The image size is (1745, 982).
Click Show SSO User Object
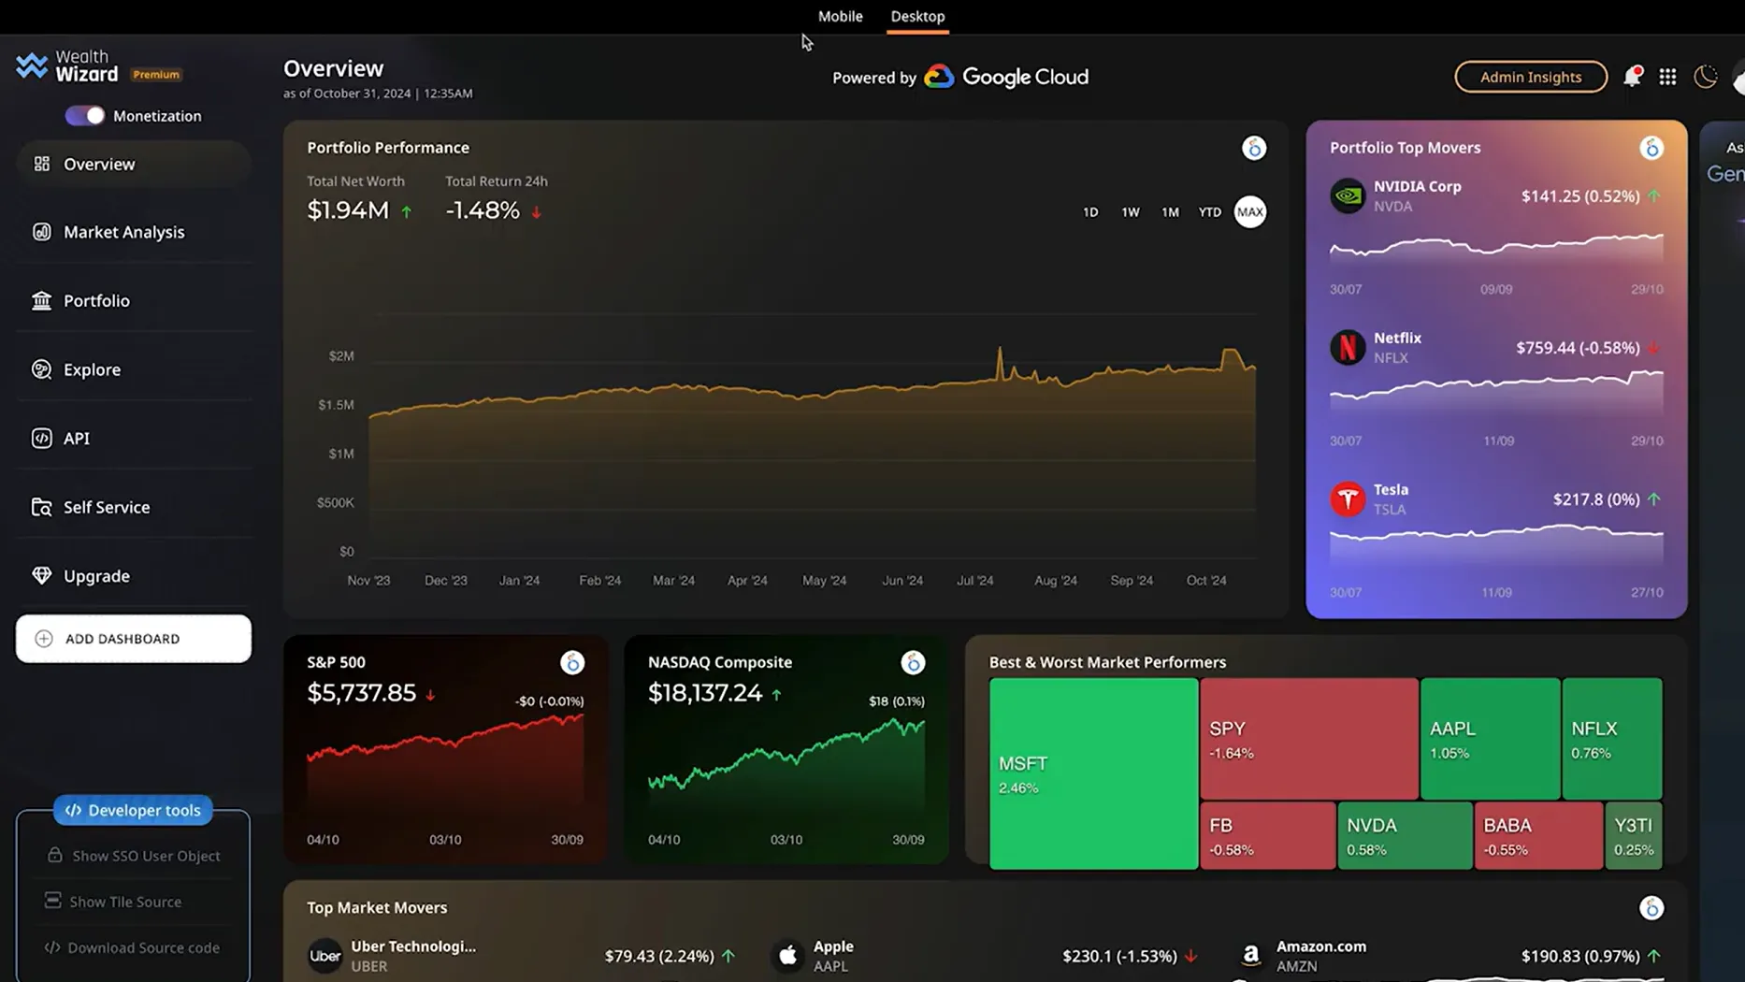pyautogui.click(x=134, y=856)
